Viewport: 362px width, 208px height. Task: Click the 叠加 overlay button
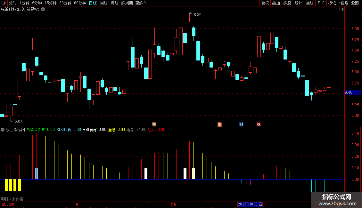[276, 3]
